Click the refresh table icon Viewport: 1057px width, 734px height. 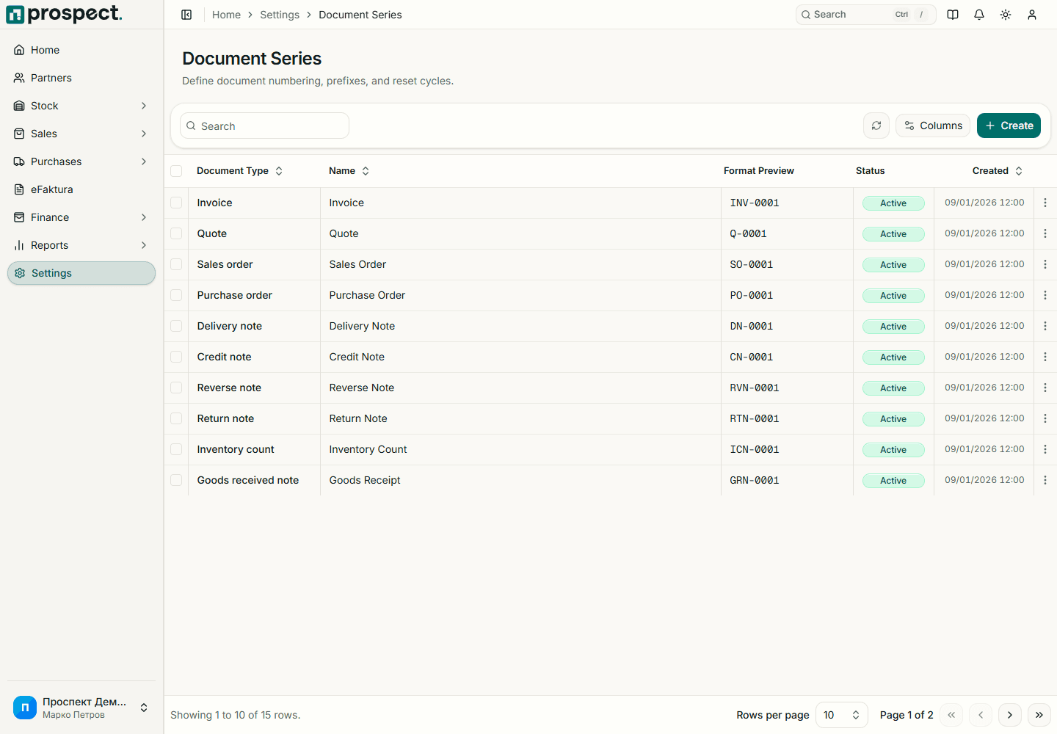click(876, 126)
